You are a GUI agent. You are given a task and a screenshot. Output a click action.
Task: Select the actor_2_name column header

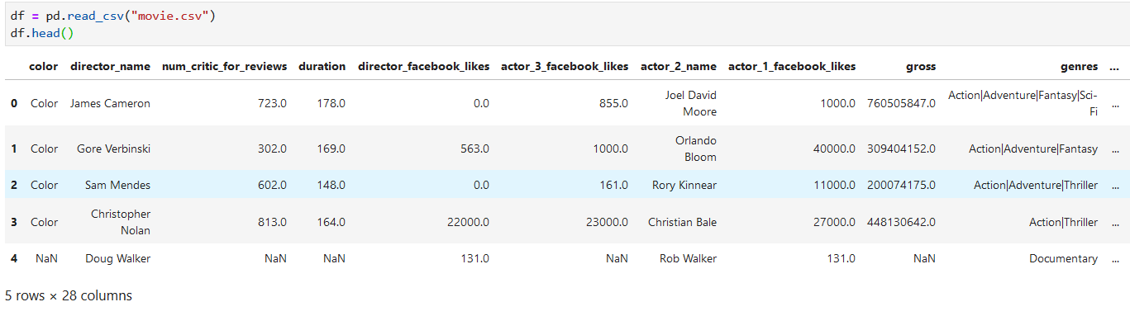[x=679, y=66]
